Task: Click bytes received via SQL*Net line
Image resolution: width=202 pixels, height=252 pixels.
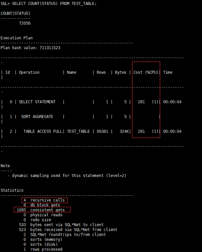Action: click(68, 230)
